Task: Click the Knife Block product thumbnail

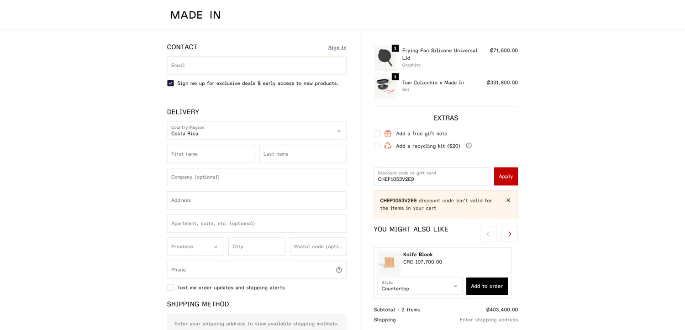Action: (389, 262)
